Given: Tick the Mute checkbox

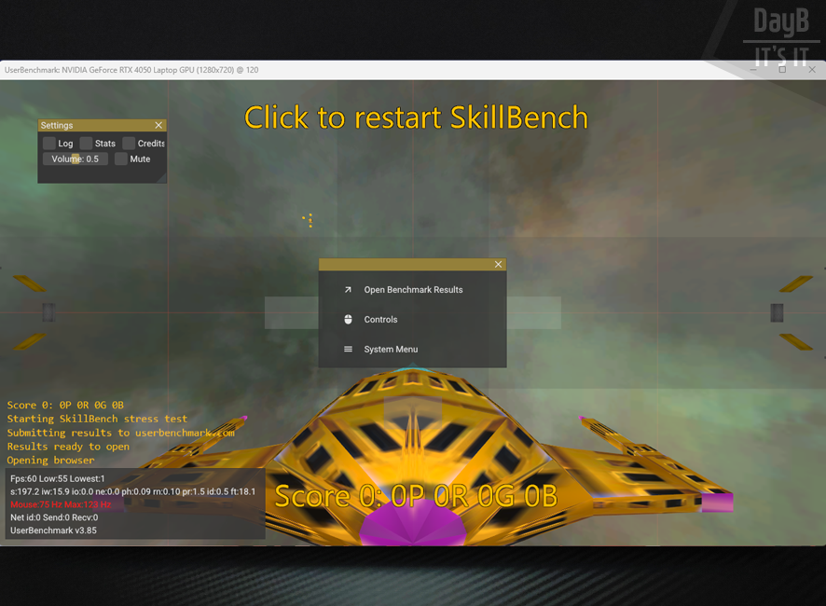Looking at the screenshot, I should coord(120,159).
